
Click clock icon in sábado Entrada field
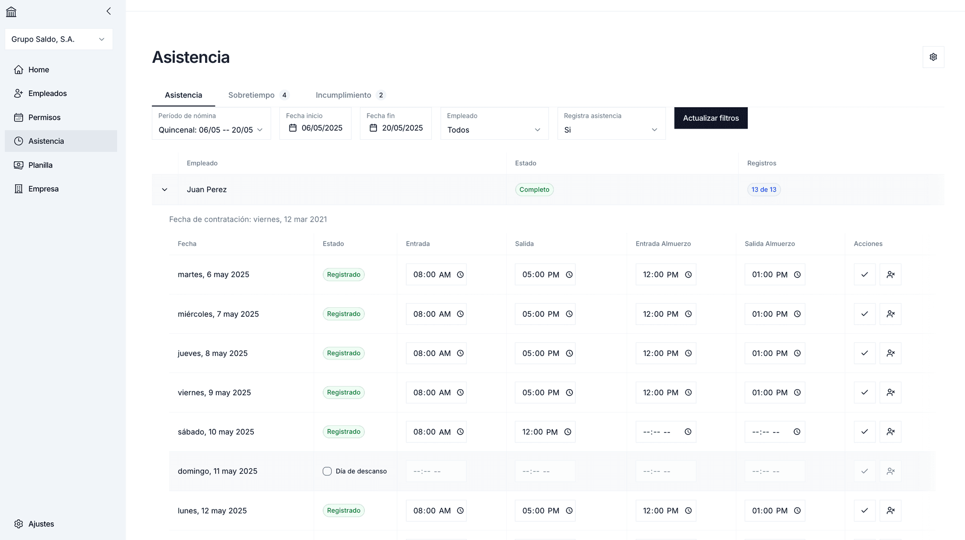(460, 432)
